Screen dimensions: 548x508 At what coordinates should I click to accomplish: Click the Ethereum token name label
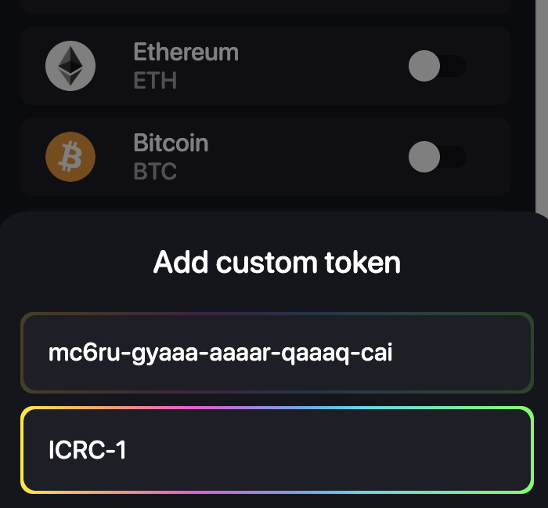pyautogui.click(x=186, y=53)
